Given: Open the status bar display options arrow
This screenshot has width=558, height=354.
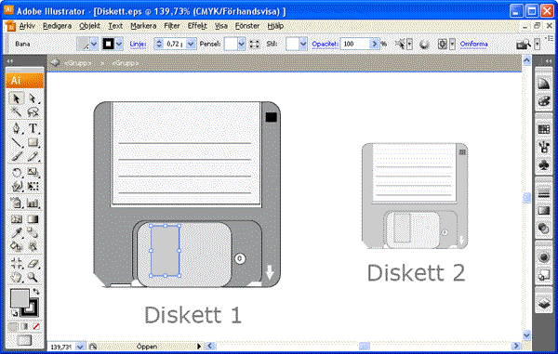Looking at the screenshot, I should (199, 347).
